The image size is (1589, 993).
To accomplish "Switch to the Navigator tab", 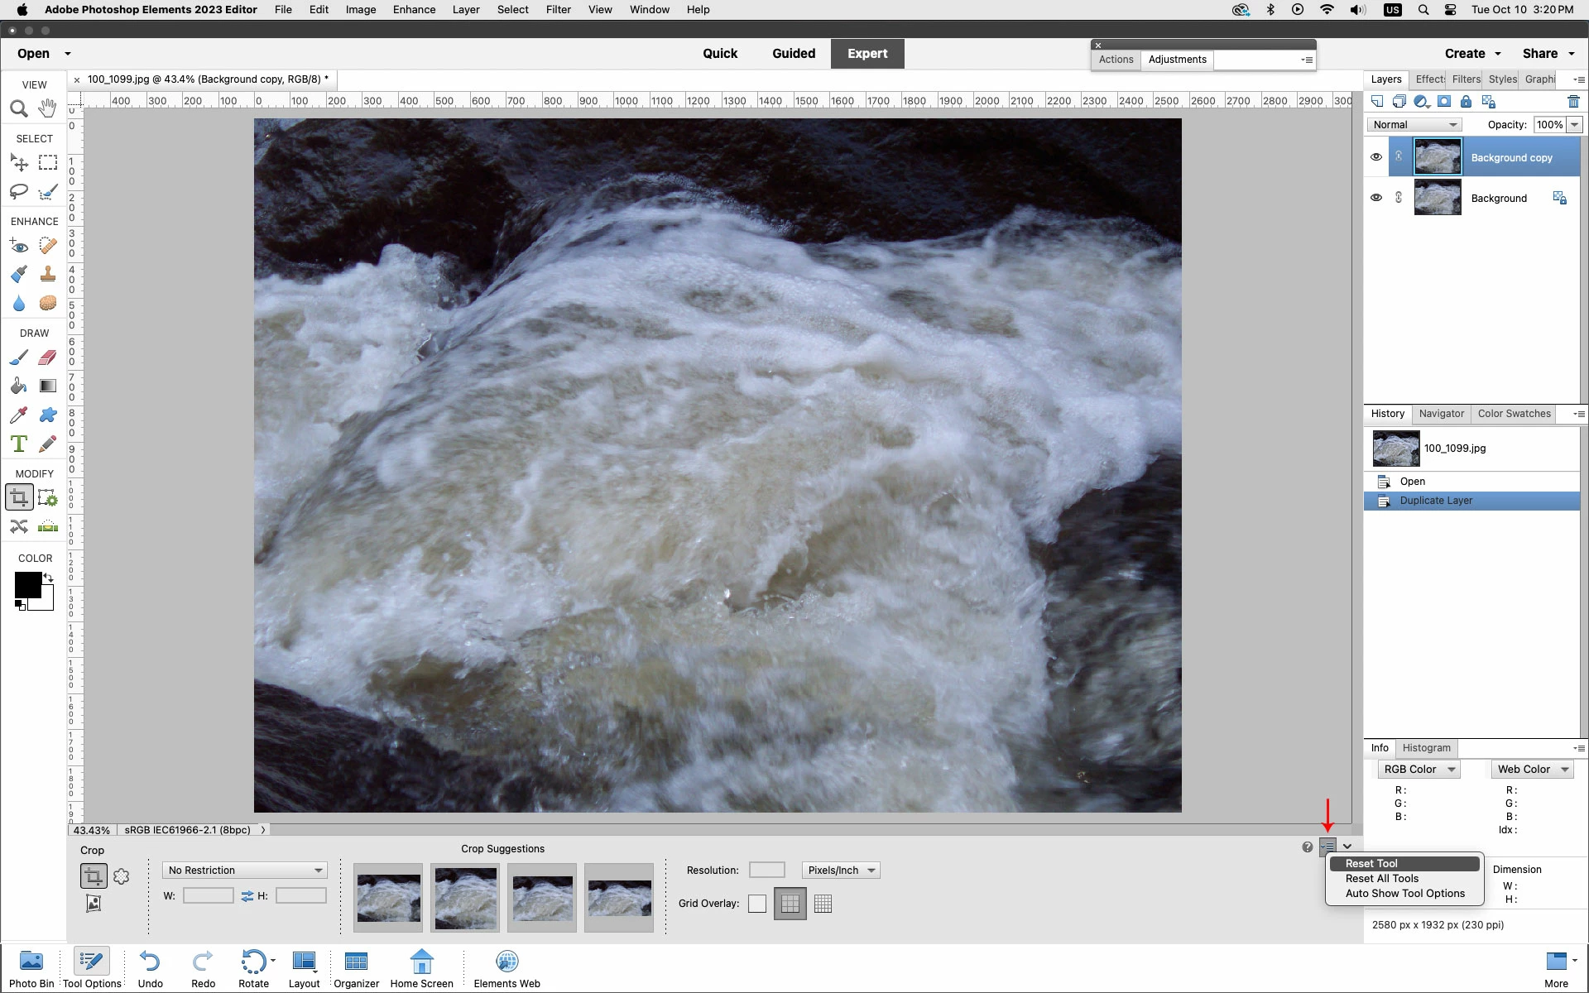I will [1441, 414].
